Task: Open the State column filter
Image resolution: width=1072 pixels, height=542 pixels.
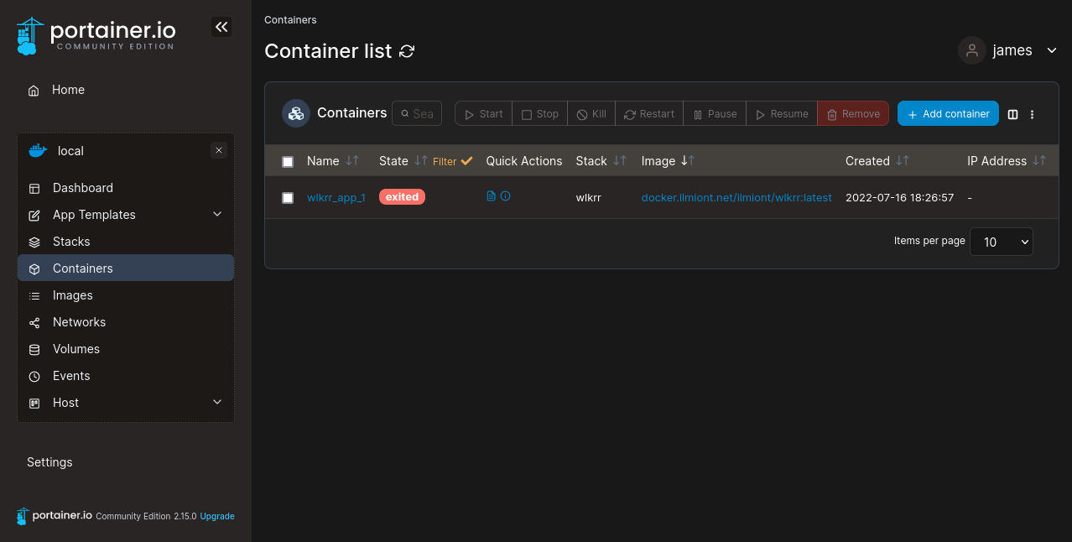Action: pyautogui.click(x=452, y=161)
